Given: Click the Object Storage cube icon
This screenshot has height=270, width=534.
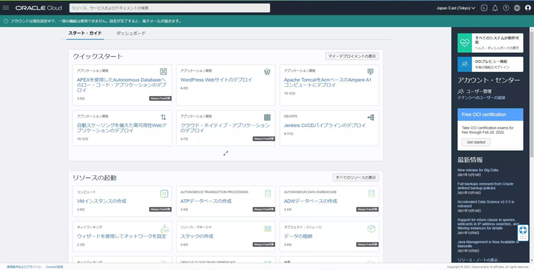Looking at the screenshot, I should 371,228.
